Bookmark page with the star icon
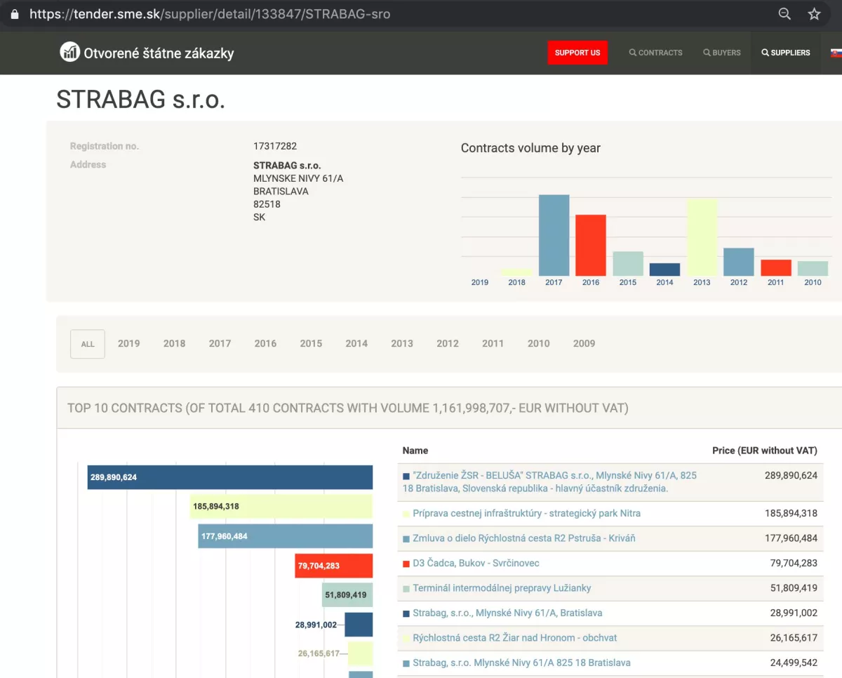This screenshot has height=678, width=842. coord(814,14)
